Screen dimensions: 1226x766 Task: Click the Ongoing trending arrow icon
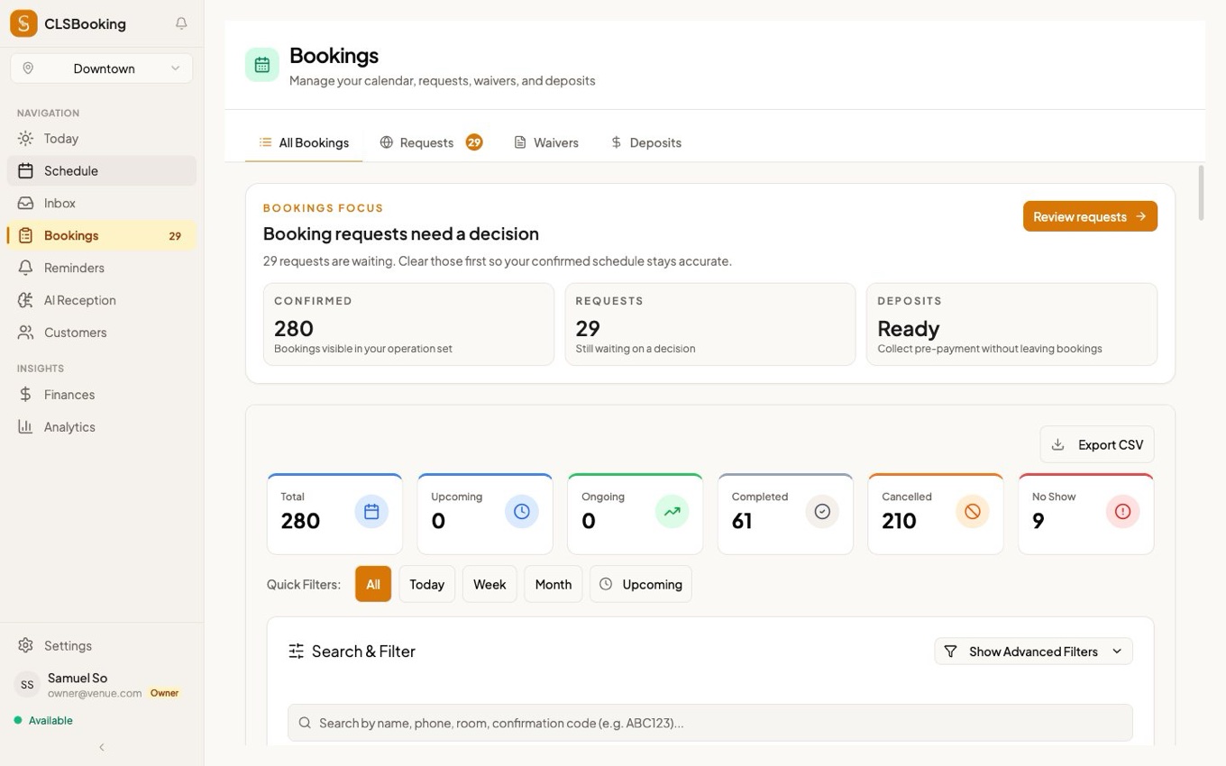(672, 512)
